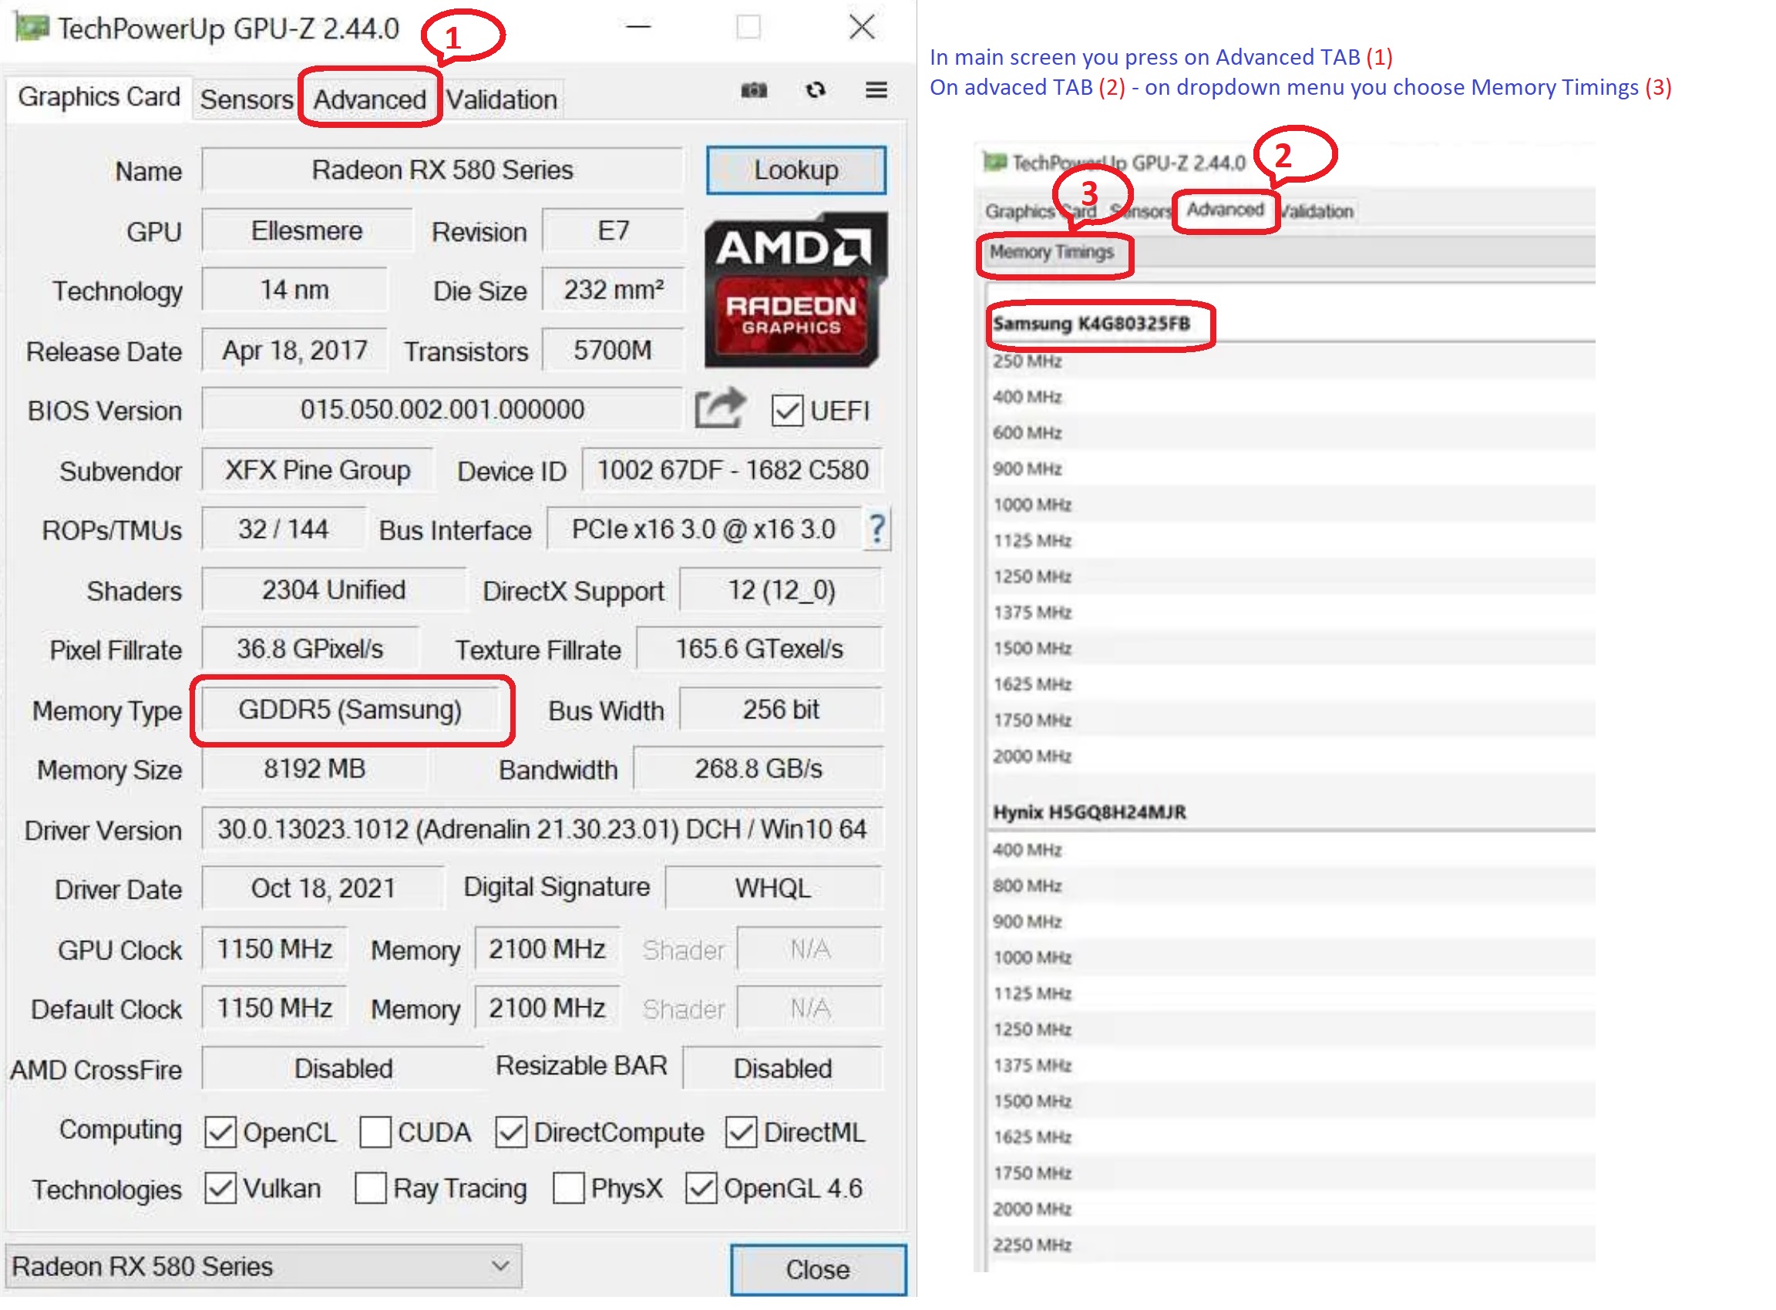Click the Release Date Apr 18, 2017 field
This screenshot has height=1310, width=1776.
[x=294, y=351]
